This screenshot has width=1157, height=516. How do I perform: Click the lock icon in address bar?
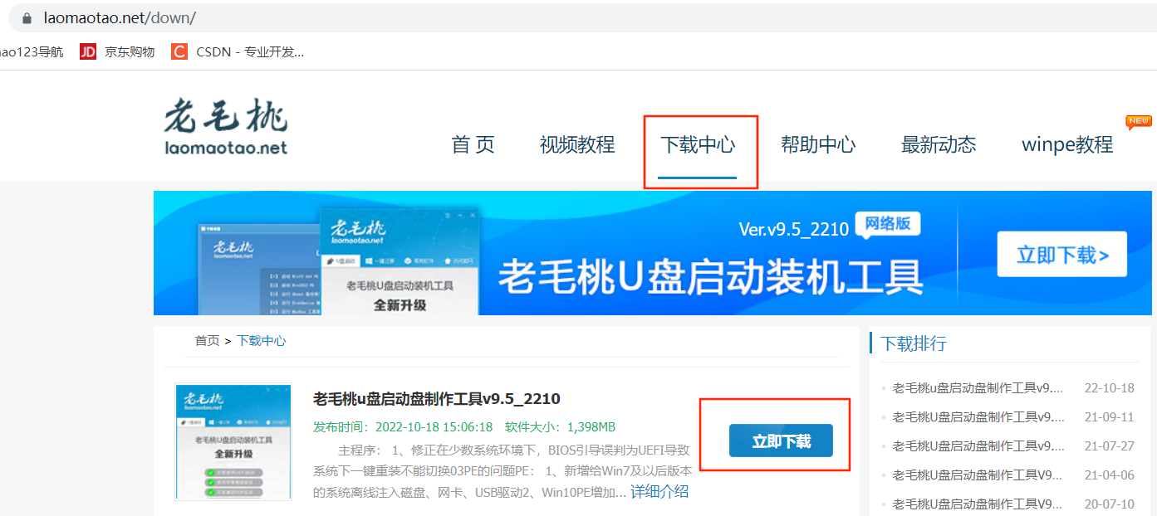click(27, 17)
